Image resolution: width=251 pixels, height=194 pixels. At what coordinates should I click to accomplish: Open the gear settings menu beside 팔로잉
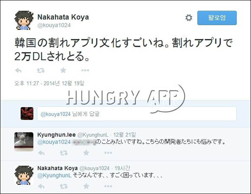click(189, 18)
